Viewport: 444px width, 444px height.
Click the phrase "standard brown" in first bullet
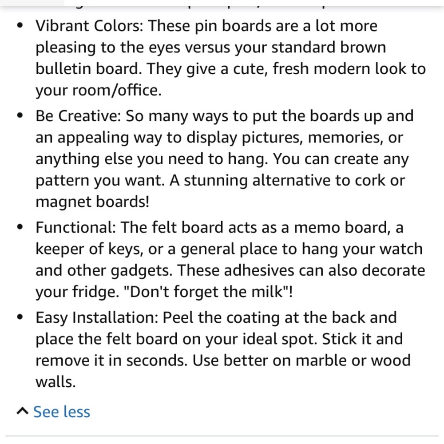[x=329, y=47]
